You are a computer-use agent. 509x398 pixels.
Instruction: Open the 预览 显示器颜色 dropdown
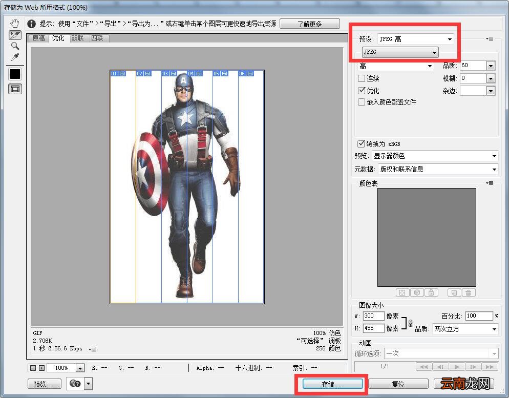pyautogui.click(x=435, y=156)
